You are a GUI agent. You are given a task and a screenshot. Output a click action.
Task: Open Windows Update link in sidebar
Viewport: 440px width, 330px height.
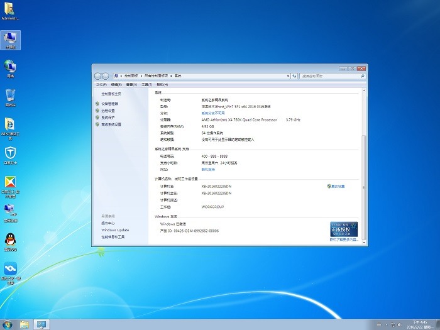pos(115,230)
